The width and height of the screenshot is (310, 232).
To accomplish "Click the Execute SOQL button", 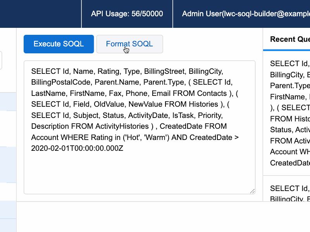I will point(59,44).
